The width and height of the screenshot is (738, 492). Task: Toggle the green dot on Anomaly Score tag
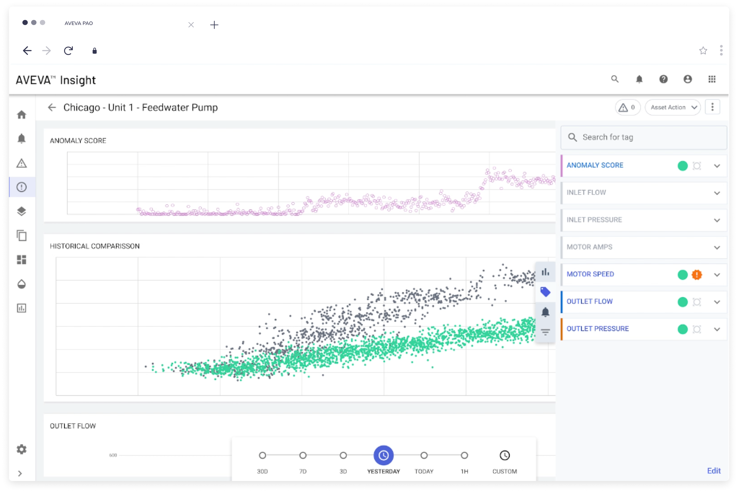(x=682, y=166)
